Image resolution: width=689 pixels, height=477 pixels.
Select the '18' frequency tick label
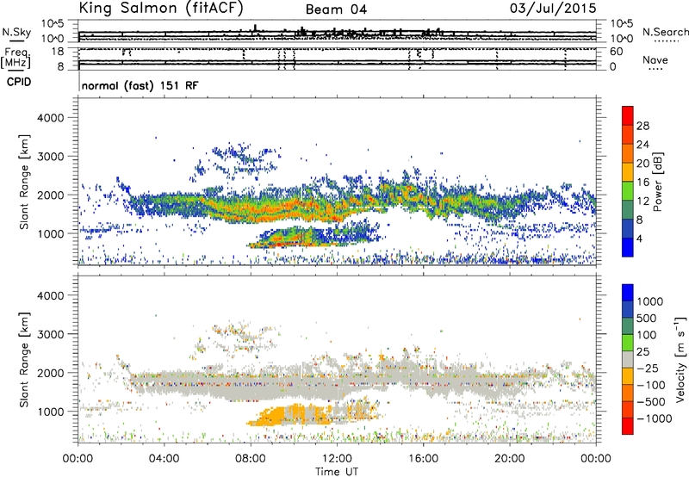[x=57, y=52]
